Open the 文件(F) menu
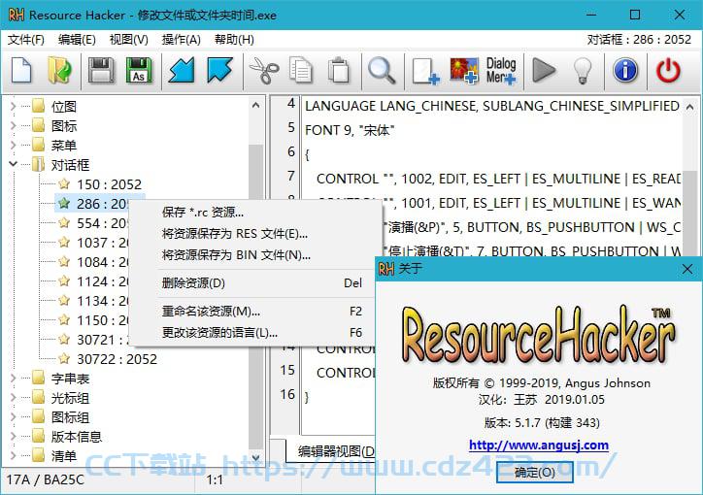The width and height of the screenshot is (703, 495). [26, 40]
